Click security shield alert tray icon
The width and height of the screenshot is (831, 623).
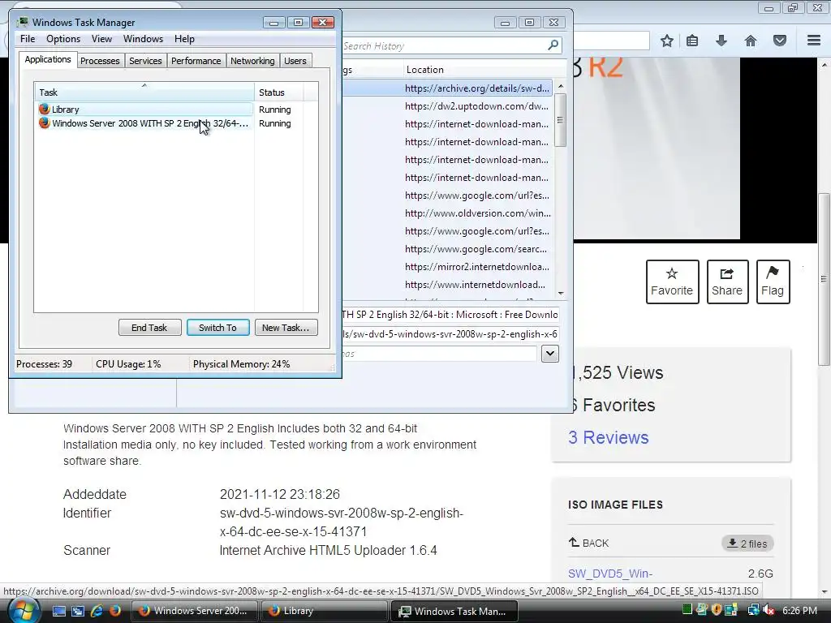717,610
